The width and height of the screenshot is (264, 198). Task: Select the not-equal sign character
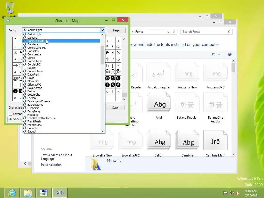click(x=15, y=72)
